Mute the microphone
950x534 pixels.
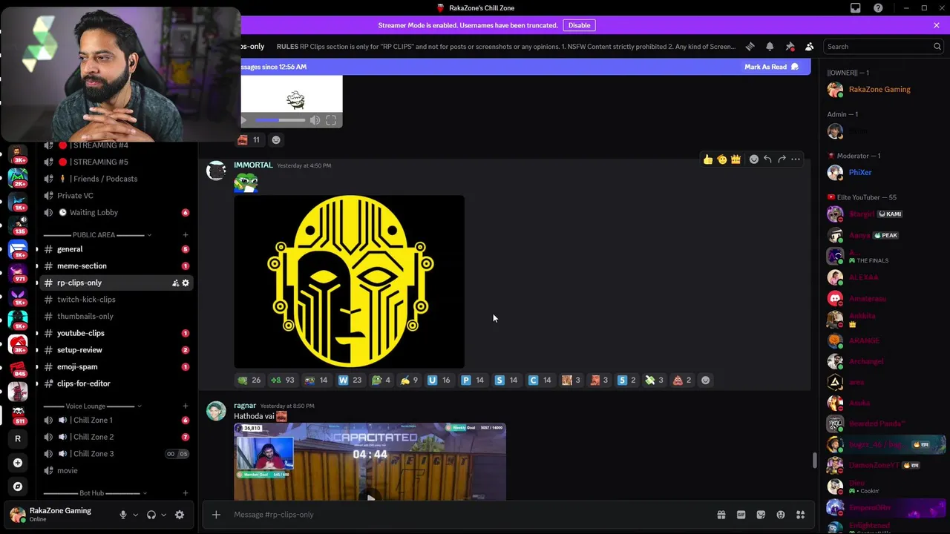(x=123, y=515)
